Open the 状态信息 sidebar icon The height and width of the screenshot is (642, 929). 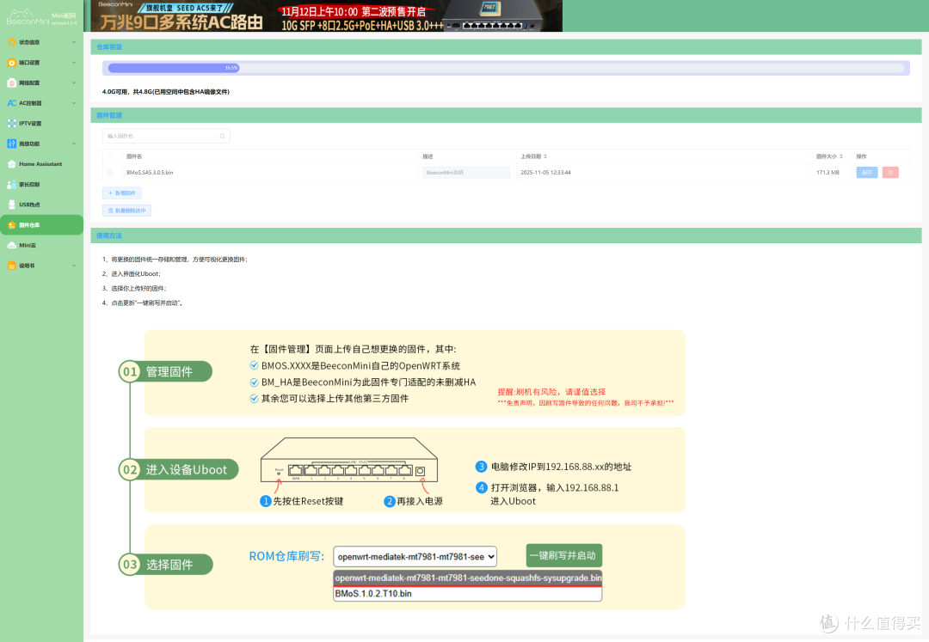(12, 42)
